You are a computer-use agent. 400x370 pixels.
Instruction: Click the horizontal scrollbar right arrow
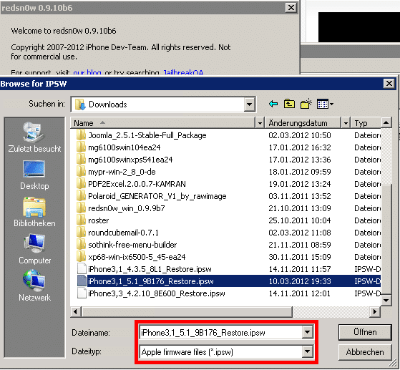[375, 311]
